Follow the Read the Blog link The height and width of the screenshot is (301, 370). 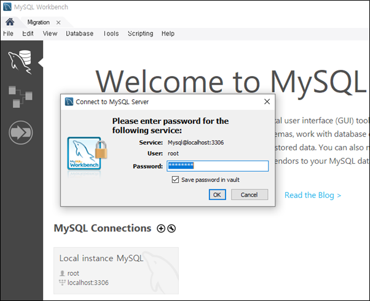313,195
